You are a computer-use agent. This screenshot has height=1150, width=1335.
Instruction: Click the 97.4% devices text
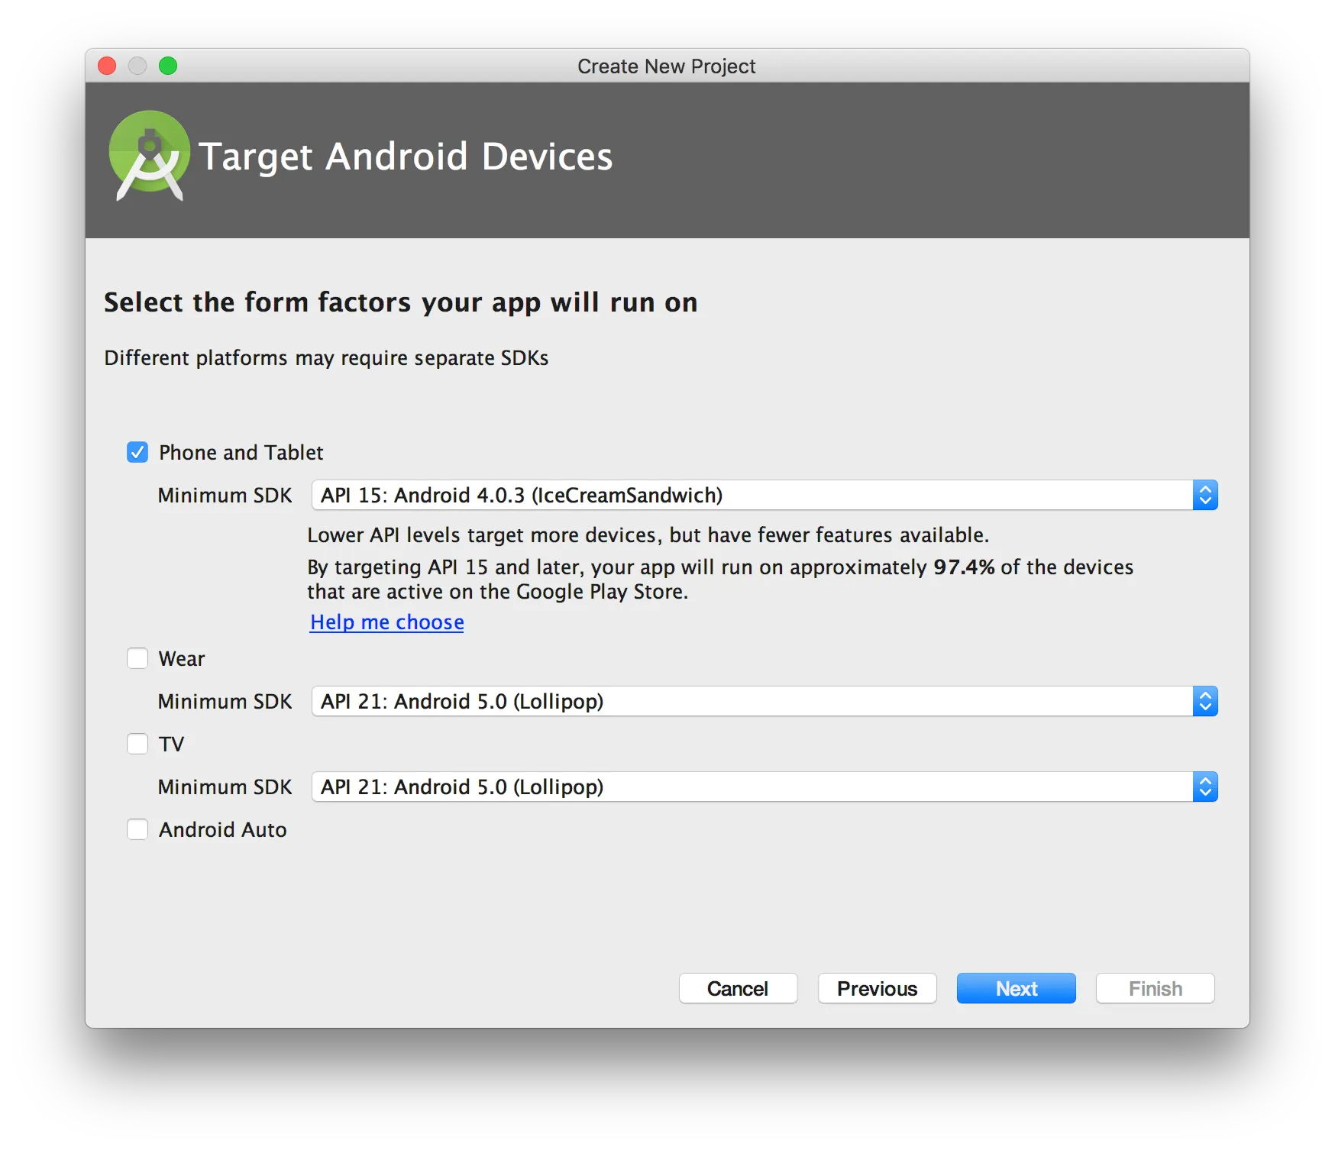[964, 567]
